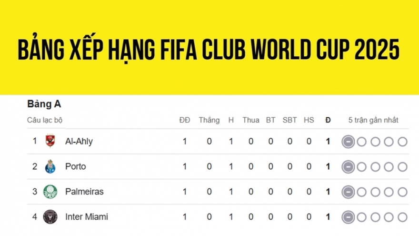Click Al-Ahly's draw result indicator
Image resolution: width=419 pixels, height=236 pixels.
coord(348,142)
